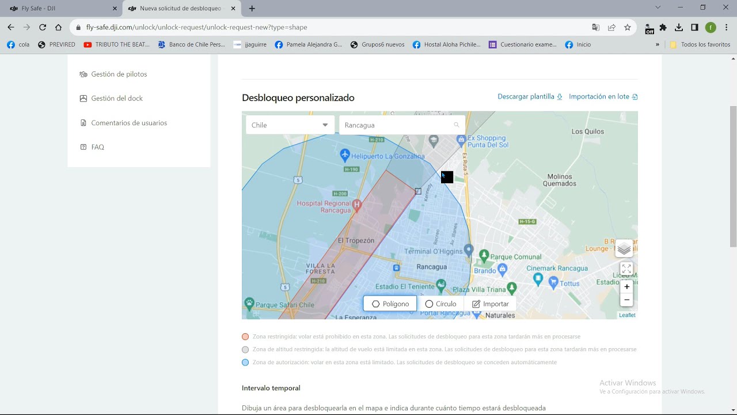
Task: Select the Círculo drawing mode
Action: [440, 304]
